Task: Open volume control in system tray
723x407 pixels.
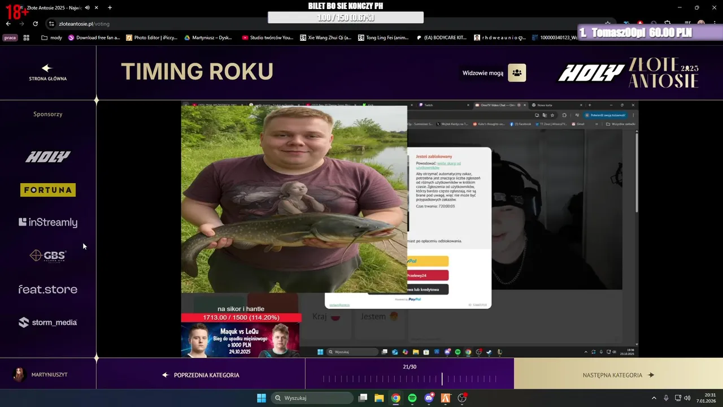Action: 687,398
